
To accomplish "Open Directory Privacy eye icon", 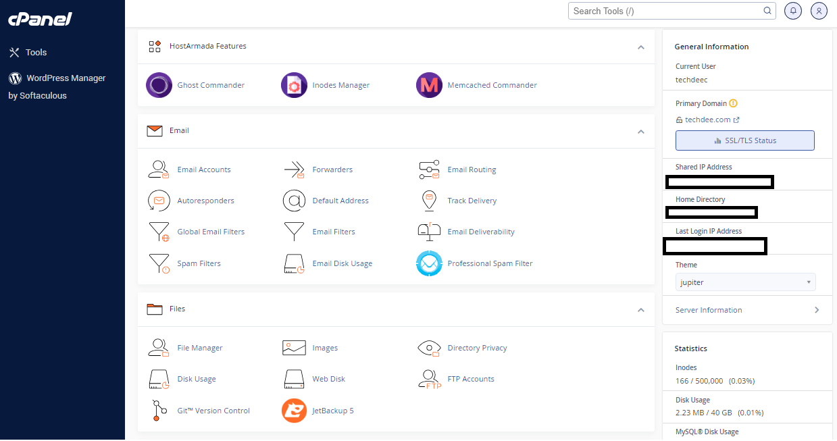I will 429,348.
